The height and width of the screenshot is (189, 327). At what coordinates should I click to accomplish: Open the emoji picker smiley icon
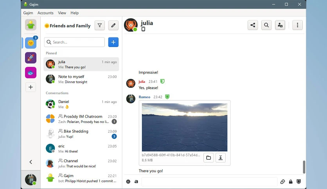(128, 182)
